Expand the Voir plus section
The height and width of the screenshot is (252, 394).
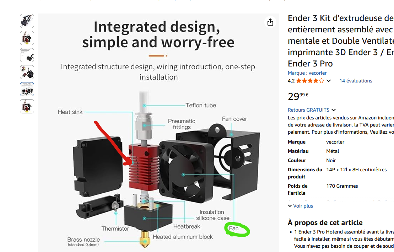(300, 206)
